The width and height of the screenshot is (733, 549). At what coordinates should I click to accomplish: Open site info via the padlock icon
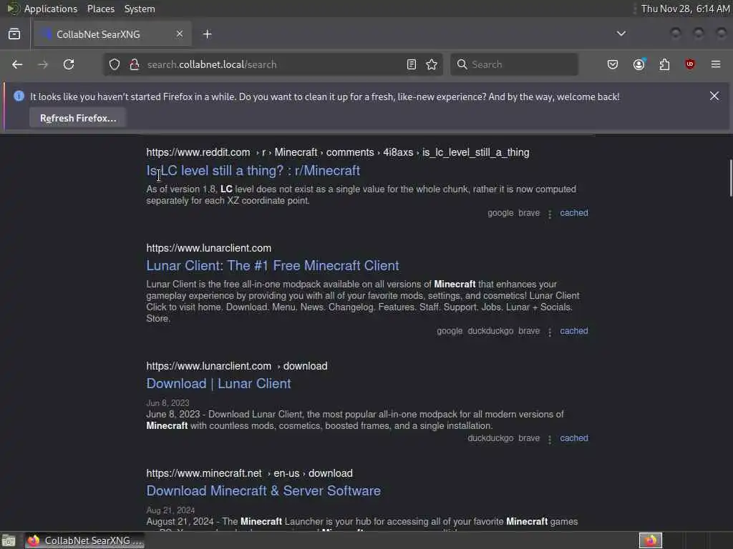(135, 64)
